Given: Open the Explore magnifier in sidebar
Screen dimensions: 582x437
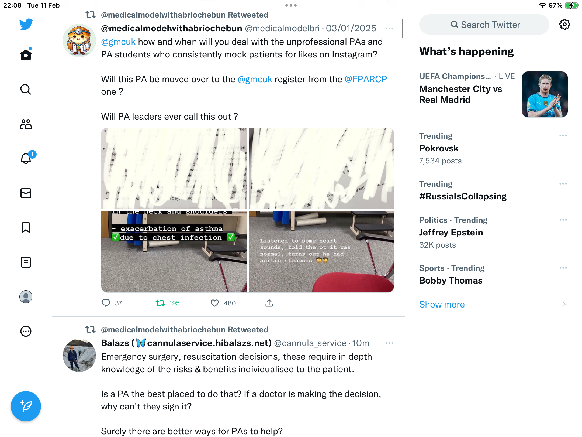Looking at the screenshot, I should click(x=26, y=89).
